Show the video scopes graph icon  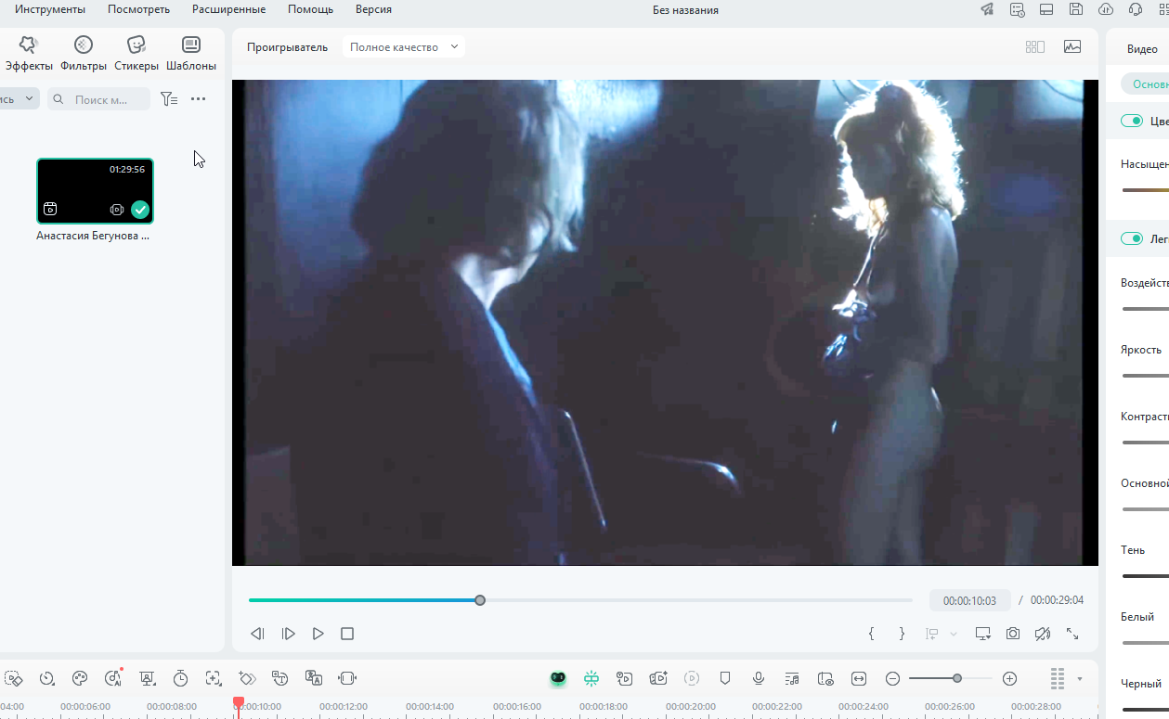tap(1072, 47)
